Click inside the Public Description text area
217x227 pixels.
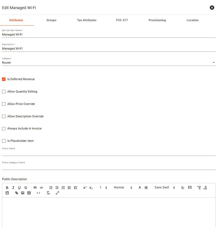(109, 212)
